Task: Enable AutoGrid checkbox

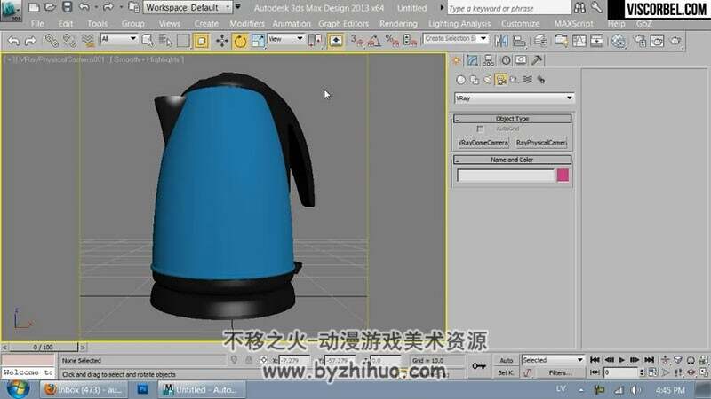Action: (x=481, y=129)
